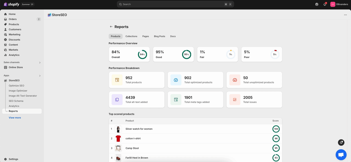351x162 pixels.
Task: Switch to the Blog Posts tab
Action: (x=160, y=36)
